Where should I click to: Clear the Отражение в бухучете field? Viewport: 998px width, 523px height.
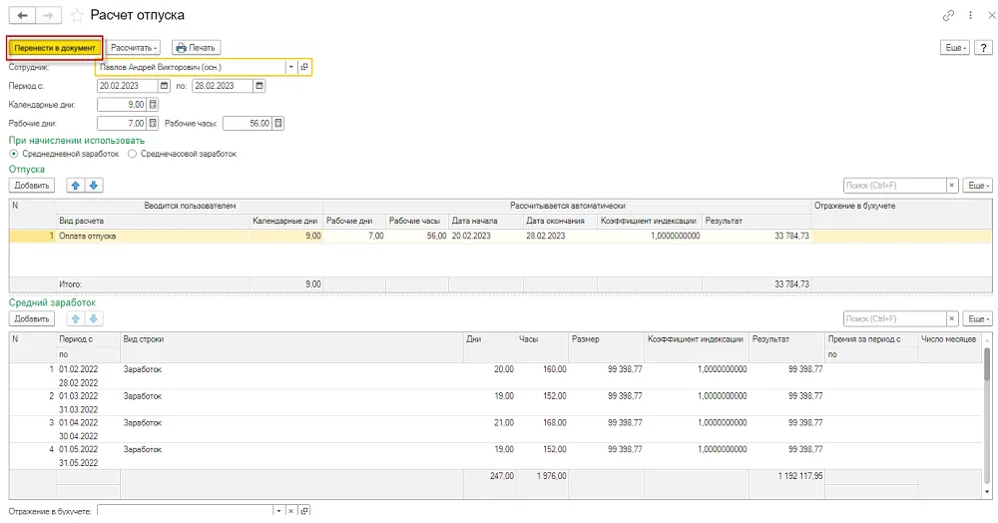(x=290, y=511)
